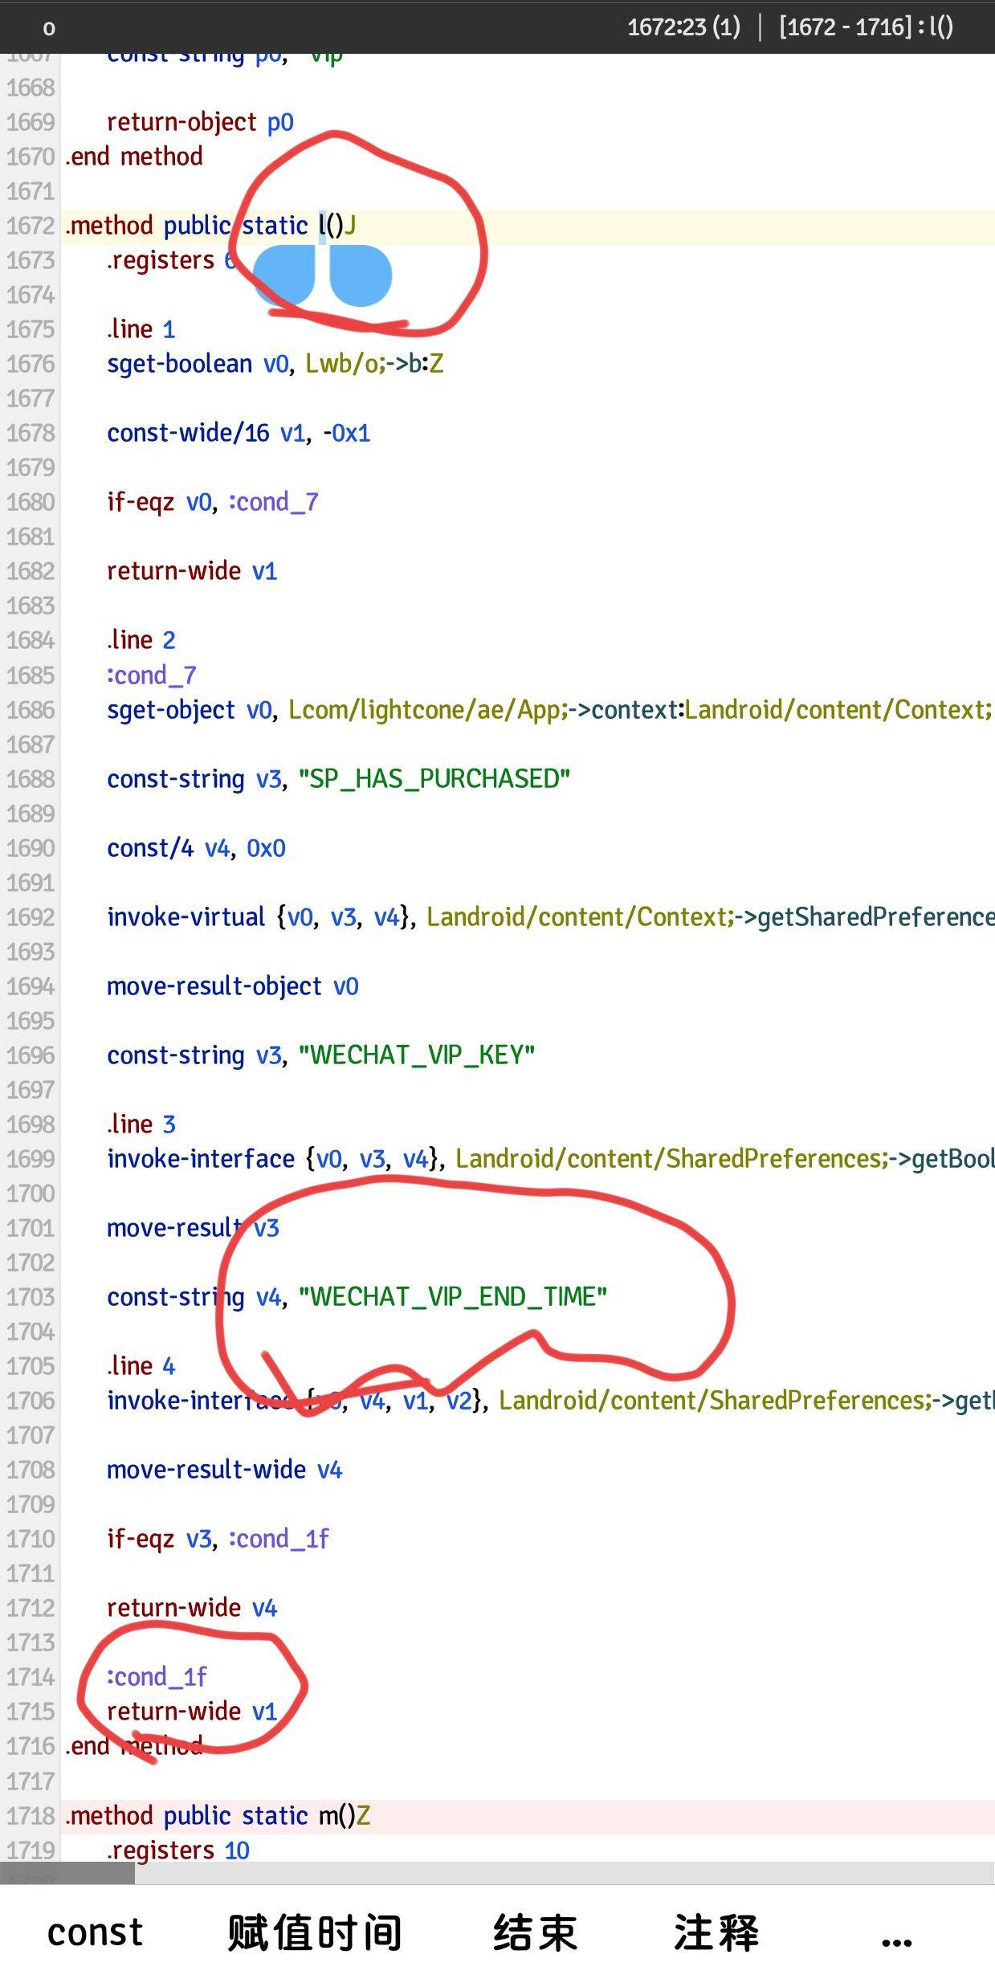Click return-wide v1 on line 1682
The width and height of the screenshot is (995, 1983).
click(192, 571)
